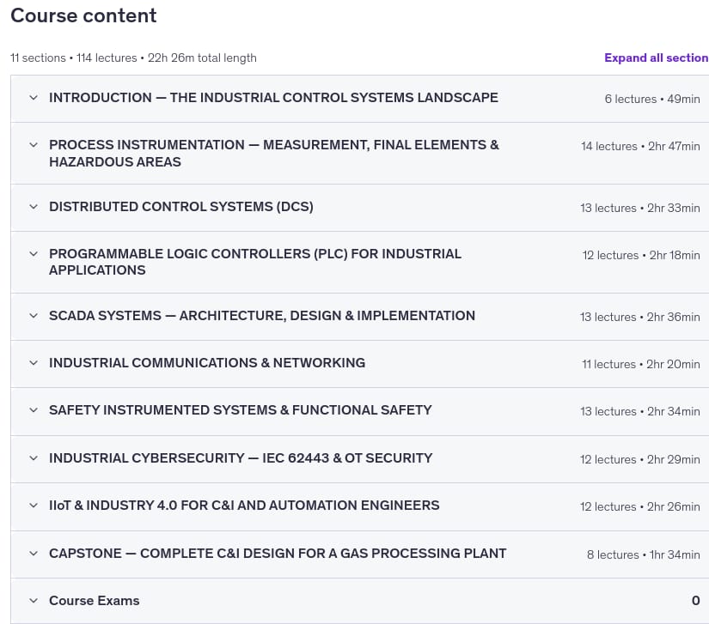
Task: Toggle the chevron beside Process Instrumentation section
Action: pyautogui.click(x=34, y=145)
